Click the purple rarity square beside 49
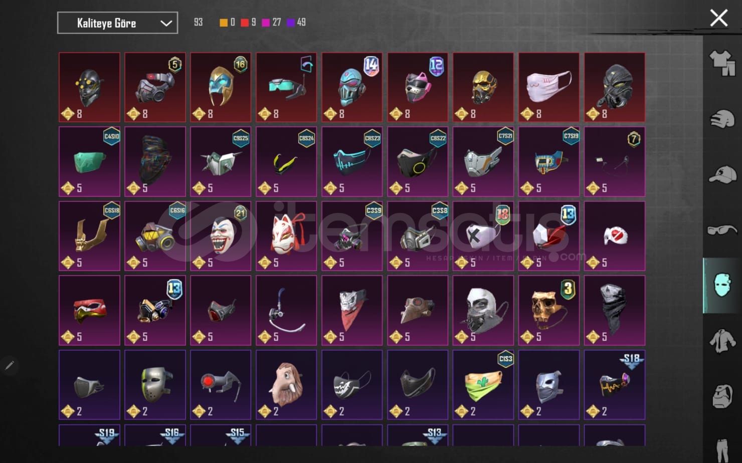Screen dimensions: 742x463 (x=291, y=23)
